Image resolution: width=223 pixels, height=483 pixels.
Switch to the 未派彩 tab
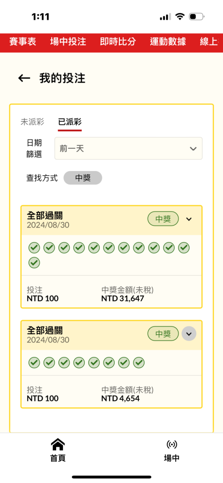(32, 122)
